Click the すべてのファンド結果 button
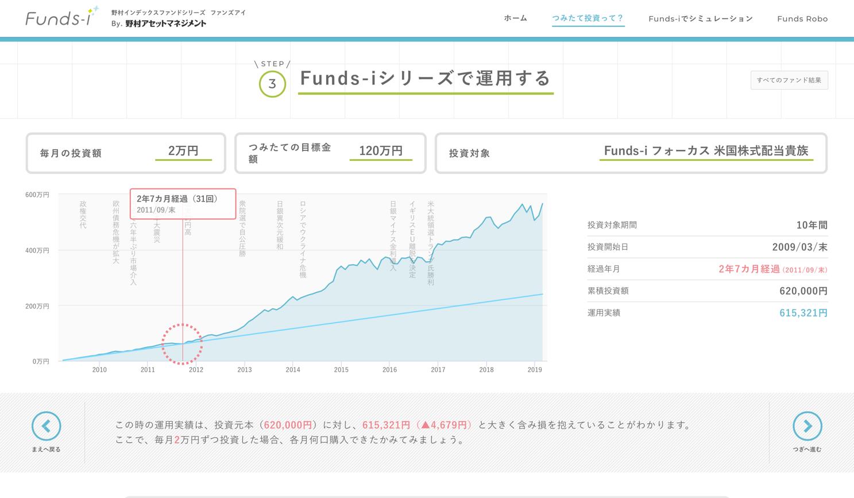The width and height of the screenshot is (854, 498). coord(789,80)
